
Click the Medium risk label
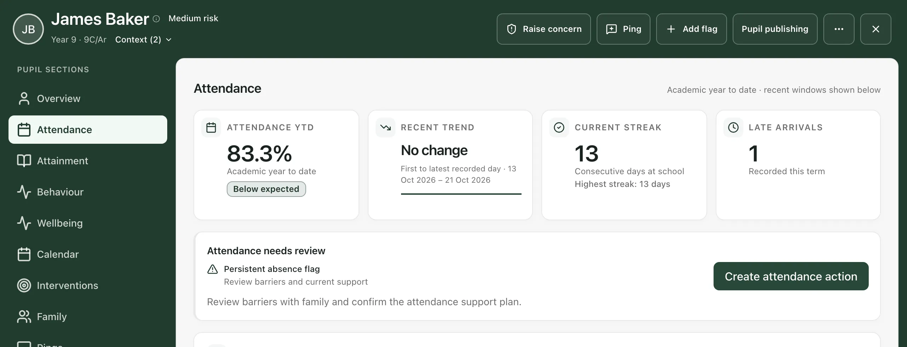point(193,18)
